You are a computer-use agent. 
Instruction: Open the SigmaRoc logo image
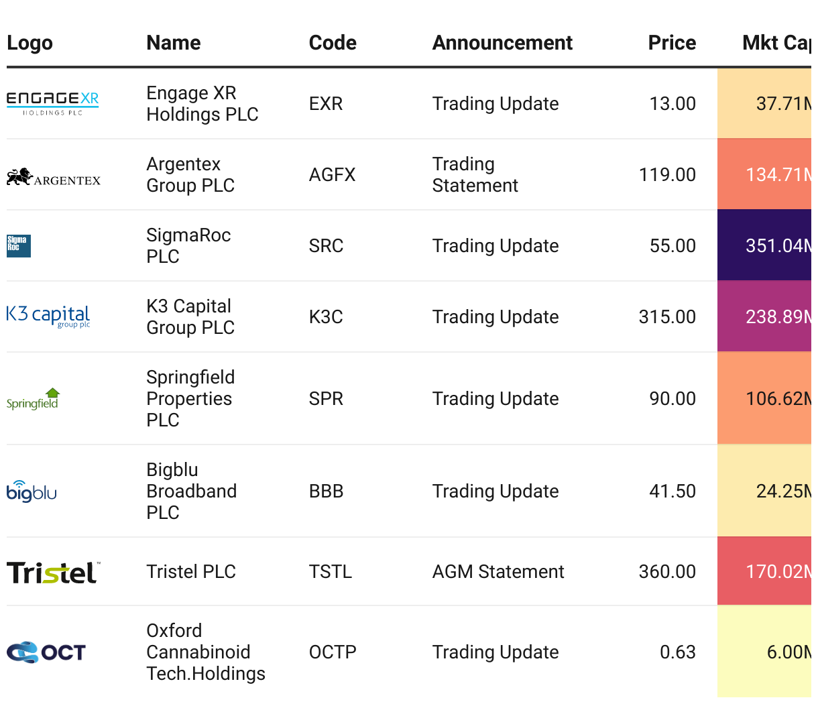(x=19, y=245)
